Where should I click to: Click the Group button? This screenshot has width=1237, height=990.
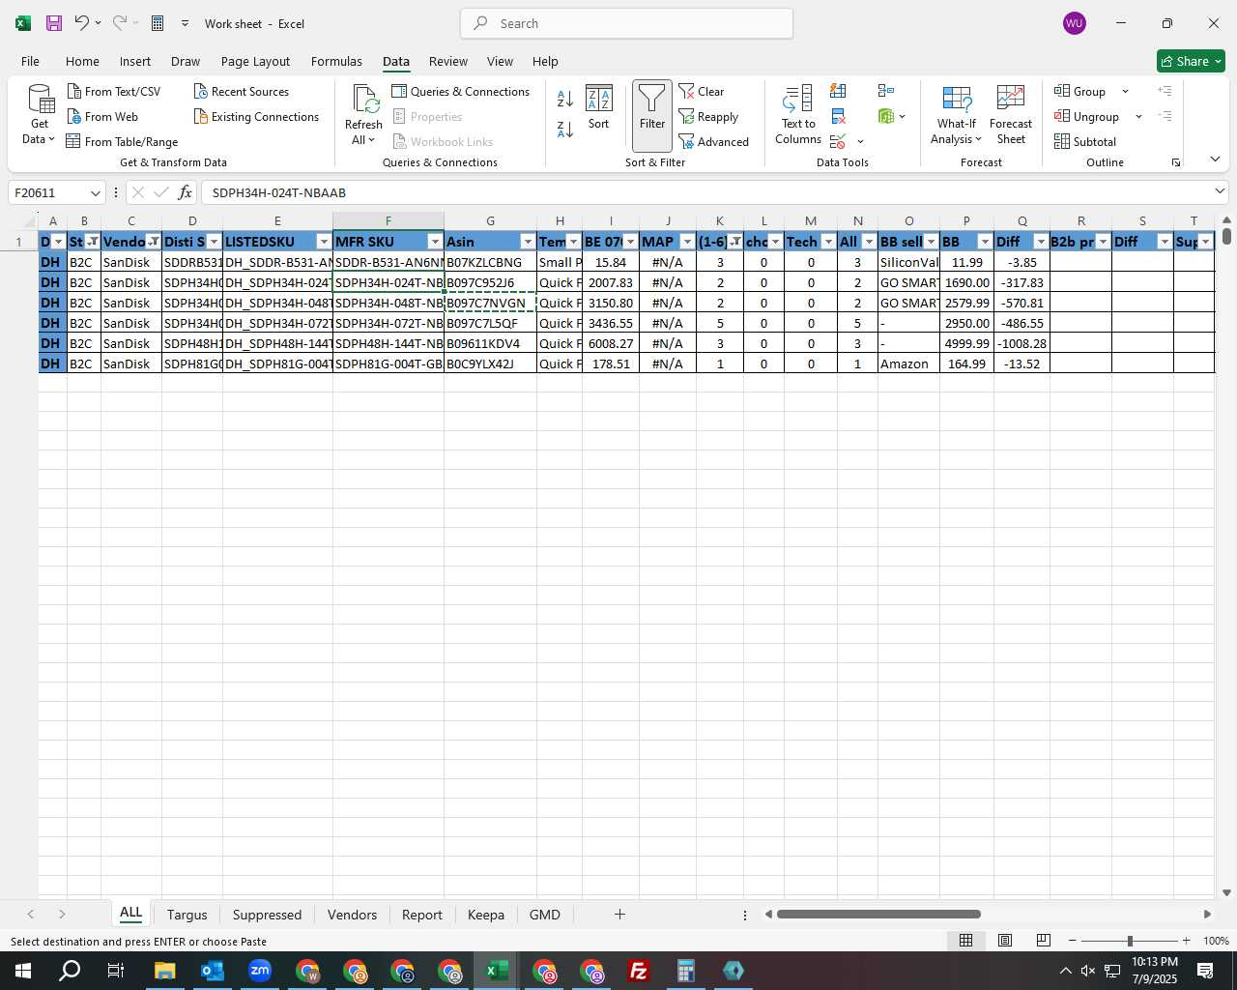coord(1081,91)
